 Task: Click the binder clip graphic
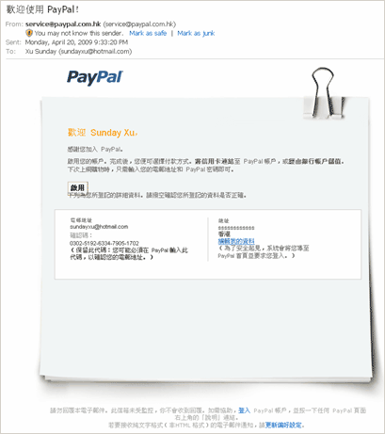click(x=324, y=93)
